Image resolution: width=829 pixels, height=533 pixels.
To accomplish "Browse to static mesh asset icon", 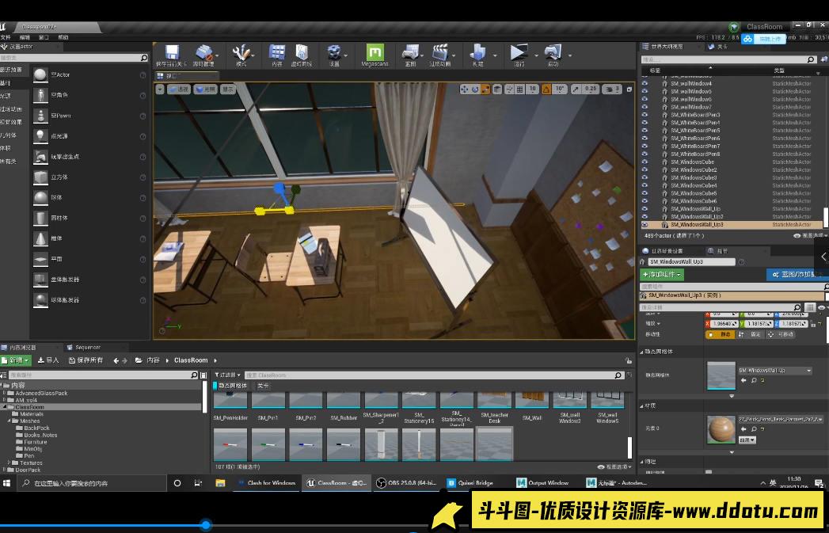I will point(754,380).
